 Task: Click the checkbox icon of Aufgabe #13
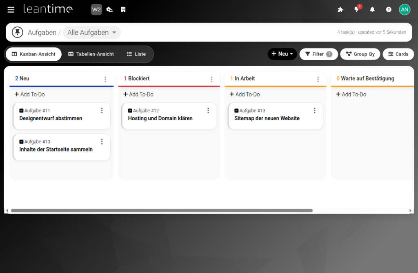pyautogui.click(x=236, y=111)
